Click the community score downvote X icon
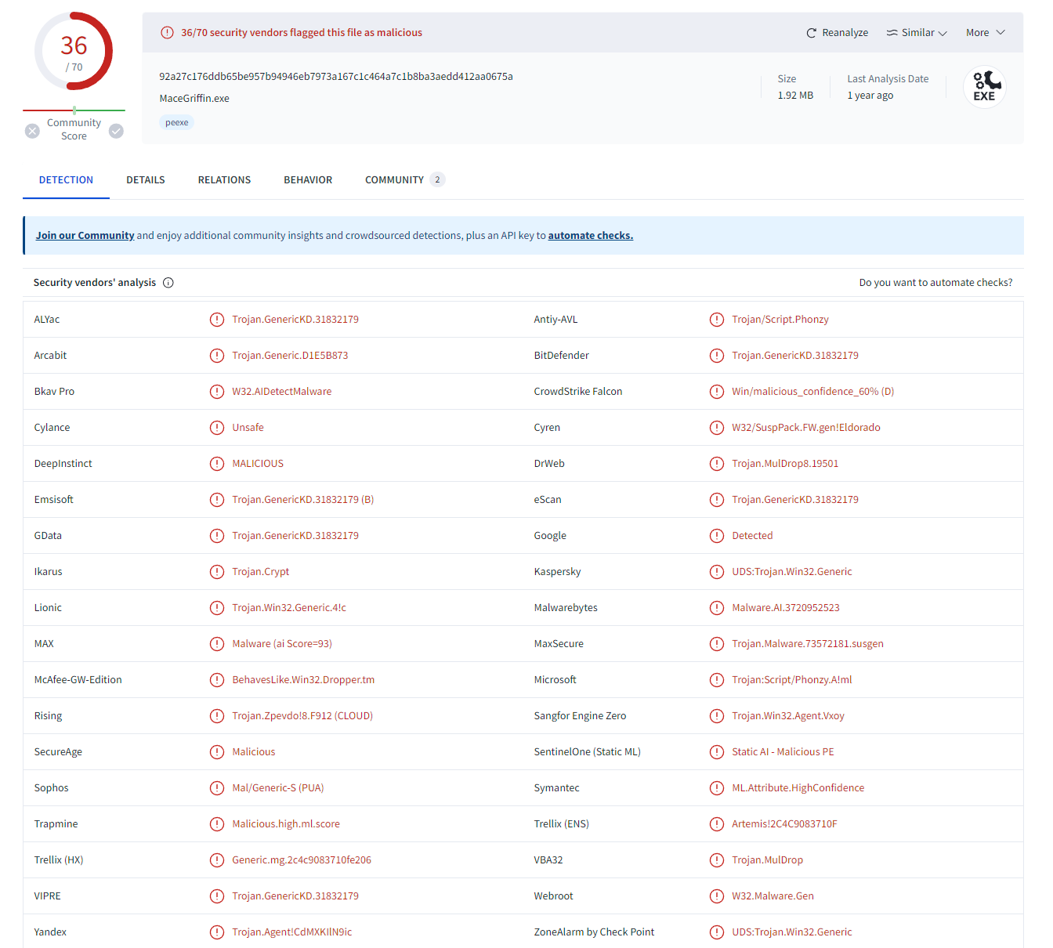 click(x=32, y=131)
